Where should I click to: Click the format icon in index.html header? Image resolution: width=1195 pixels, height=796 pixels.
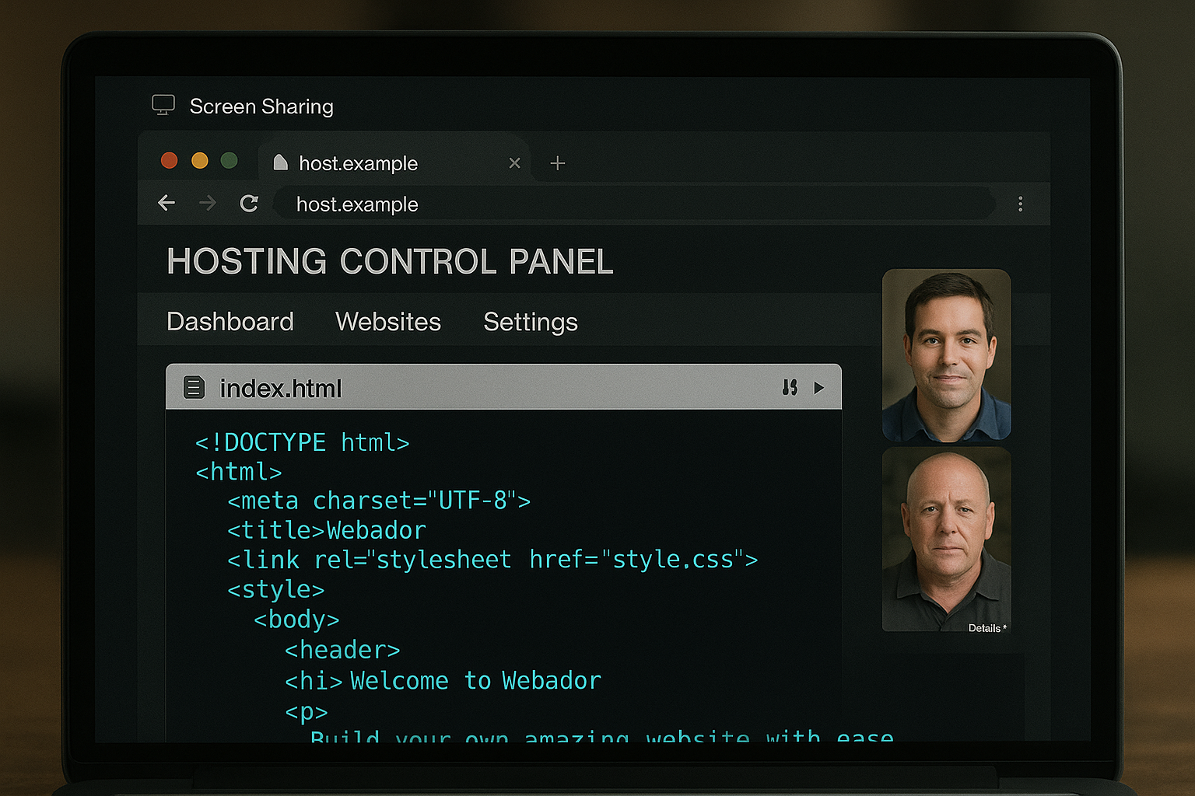pyautogui.click(x=790, y=387)
